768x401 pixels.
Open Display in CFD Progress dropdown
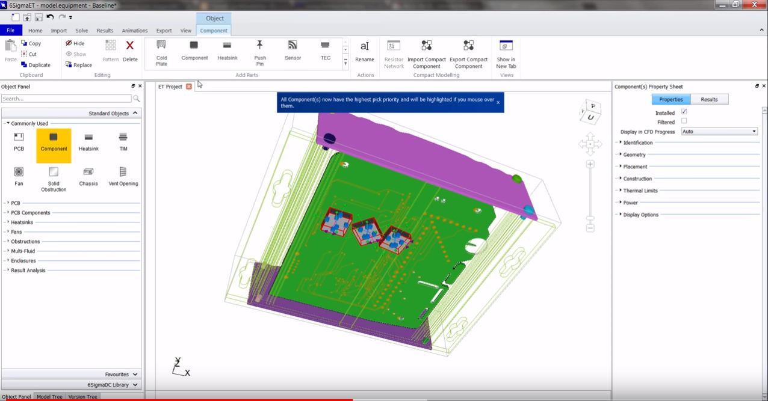pyautogui.click(x=719, y=131)
